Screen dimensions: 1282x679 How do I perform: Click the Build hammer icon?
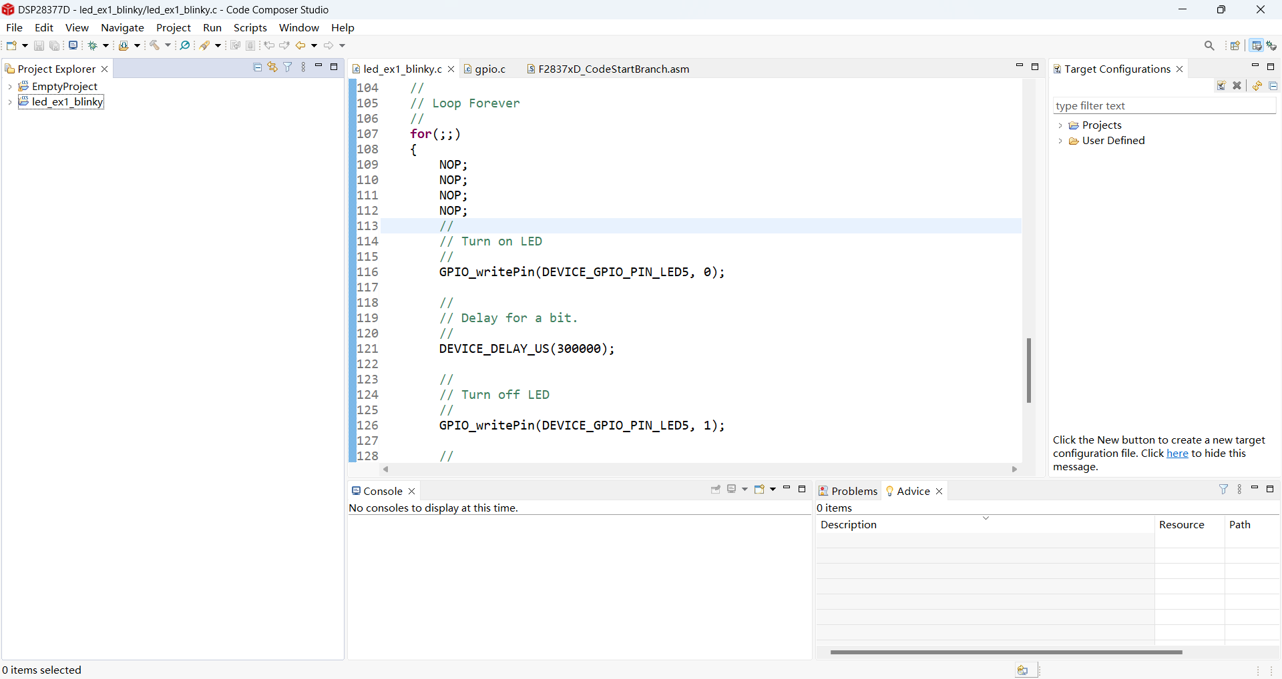coord(154,45)
